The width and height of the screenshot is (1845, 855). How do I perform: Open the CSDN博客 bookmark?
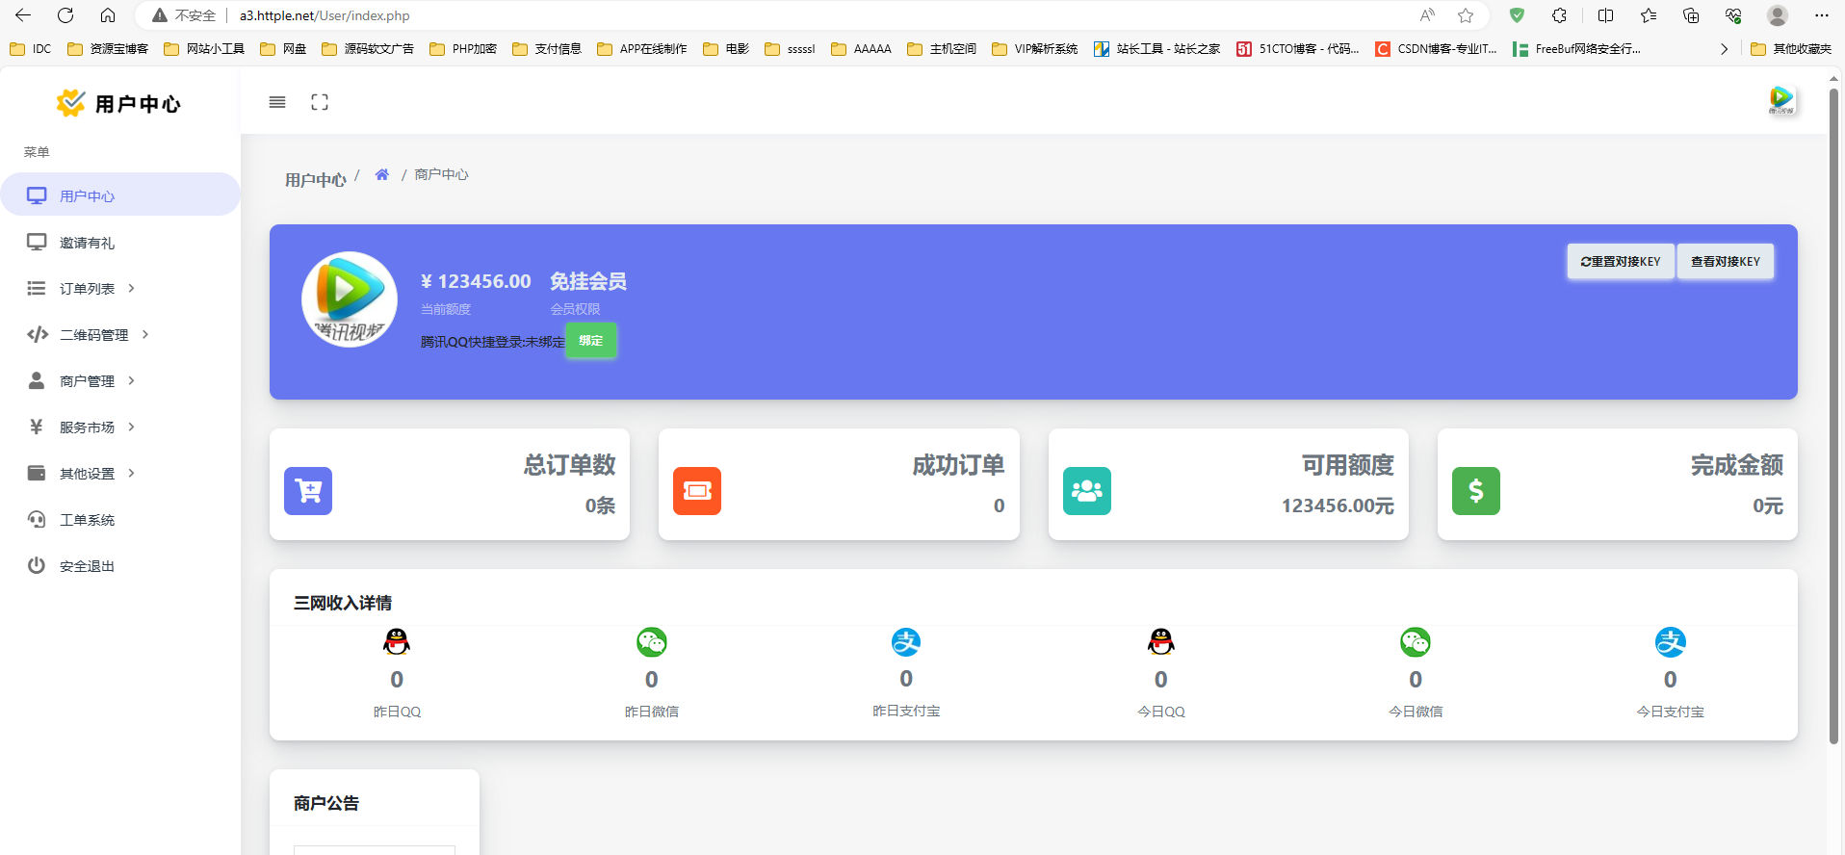1436,49
